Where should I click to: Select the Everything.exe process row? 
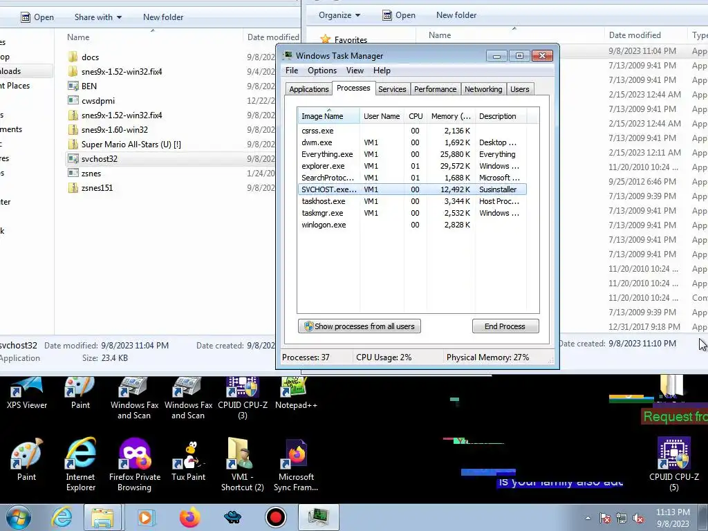pos(412,154)
